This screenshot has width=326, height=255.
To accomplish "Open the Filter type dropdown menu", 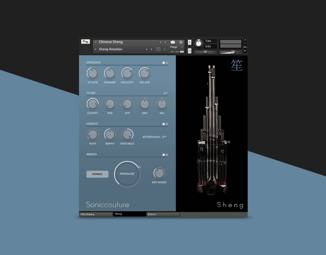I will (165, 93).
